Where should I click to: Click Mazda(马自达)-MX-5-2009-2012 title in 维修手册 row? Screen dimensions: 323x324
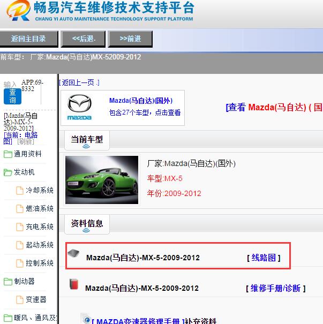point(142,288)
